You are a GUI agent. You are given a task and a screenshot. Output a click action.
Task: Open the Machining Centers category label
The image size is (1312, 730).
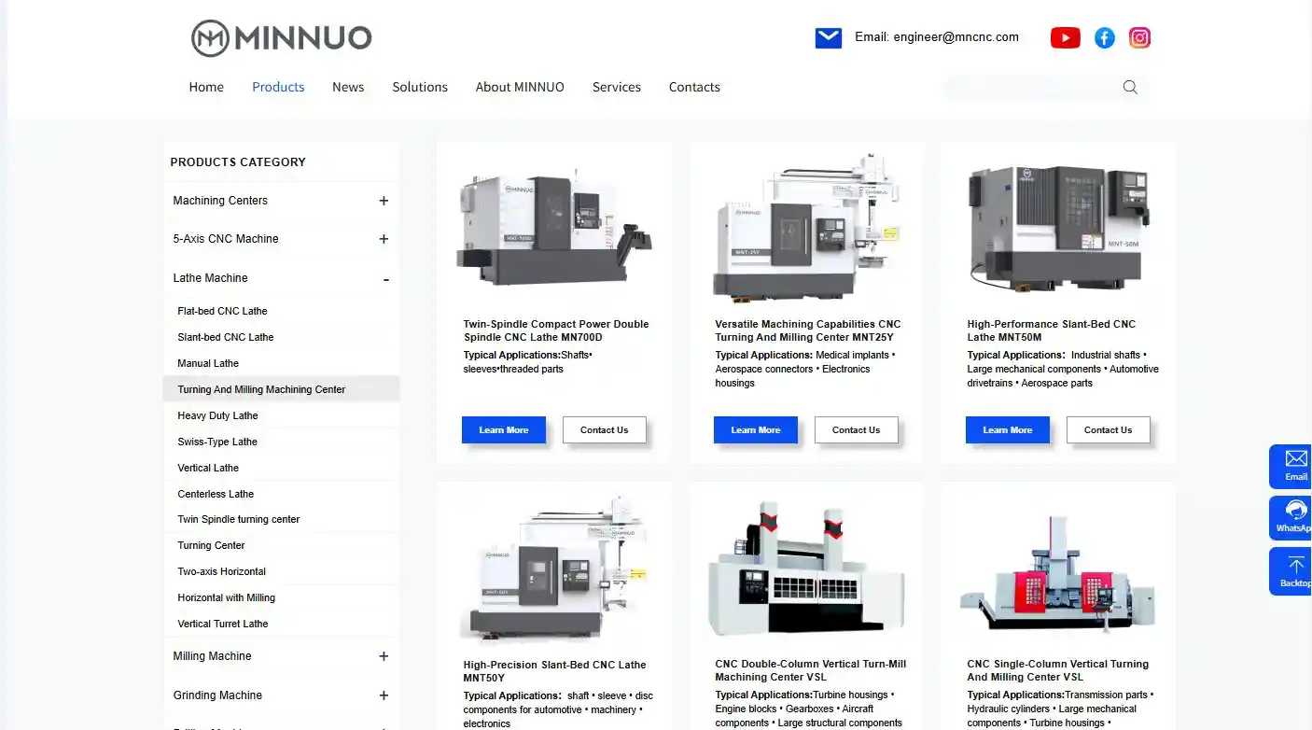[220, 201]
